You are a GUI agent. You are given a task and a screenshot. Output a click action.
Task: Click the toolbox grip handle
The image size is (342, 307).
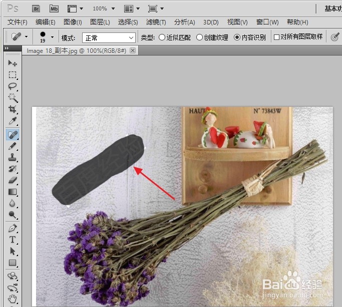13,54
